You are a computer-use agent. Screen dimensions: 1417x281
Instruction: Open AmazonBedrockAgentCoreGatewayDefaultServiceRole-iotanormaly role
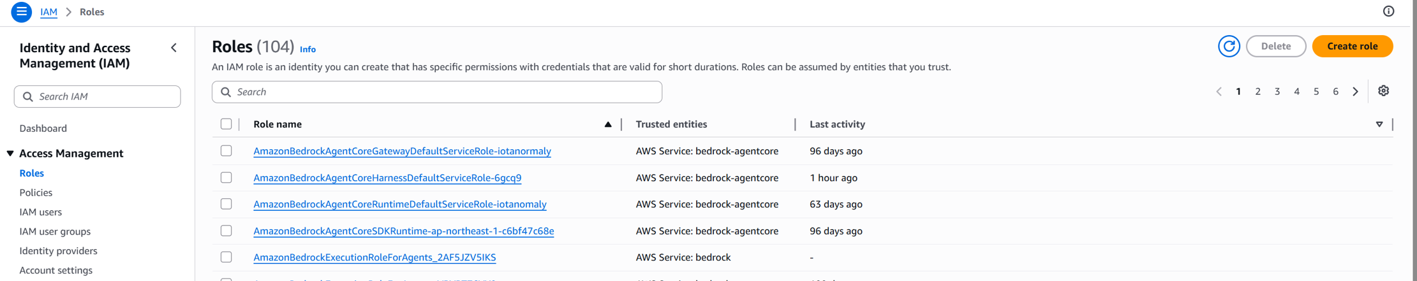pos(402,151)
